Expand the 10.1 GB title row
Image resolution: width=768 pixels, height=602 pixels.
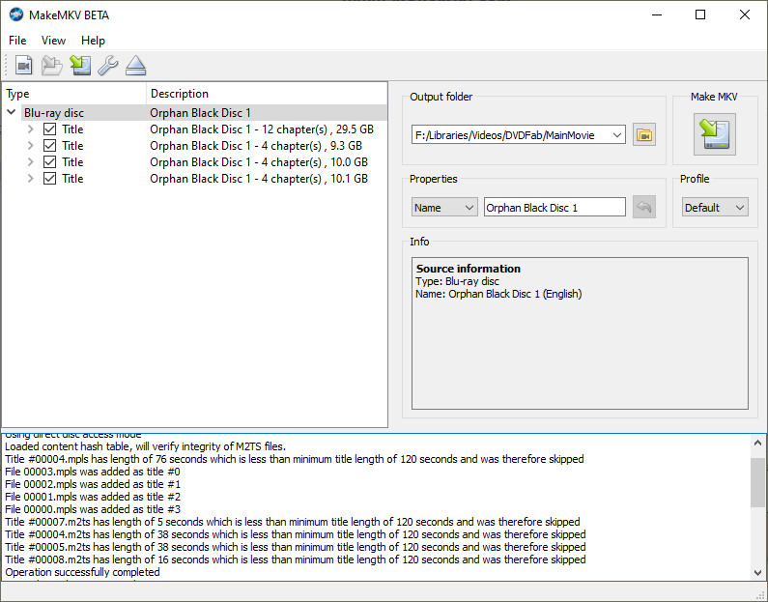(30, 179)
